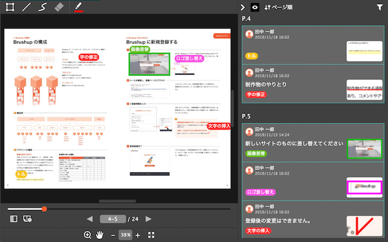Select the freehand curve tool
Viewport: 388px width, 242px height.
[x=42, y=7]
